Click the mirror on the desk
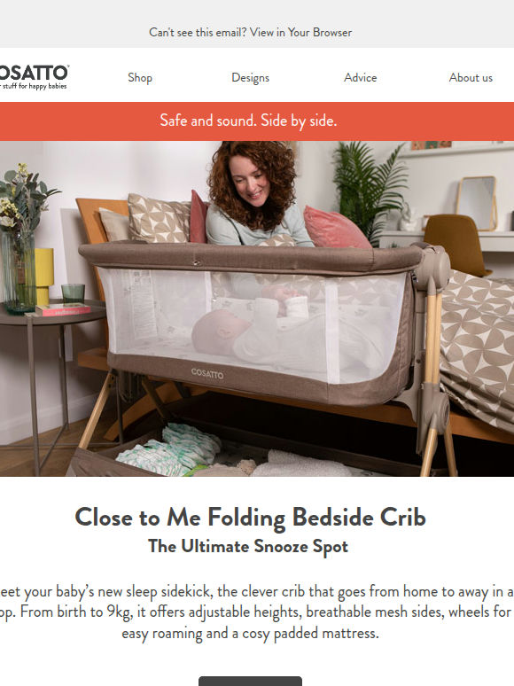This screenshot has width=514, height=686. [477, 203]
